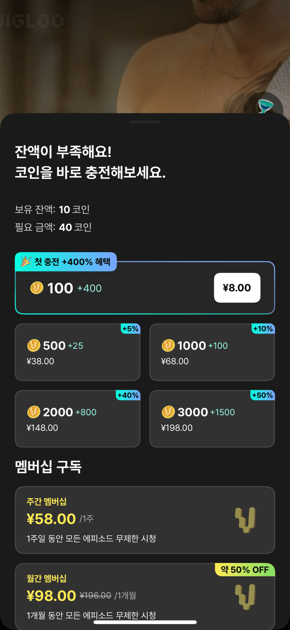Choose the 1000 coin pack for ¥68.00
290x630 pixels.
coord(212,352)
